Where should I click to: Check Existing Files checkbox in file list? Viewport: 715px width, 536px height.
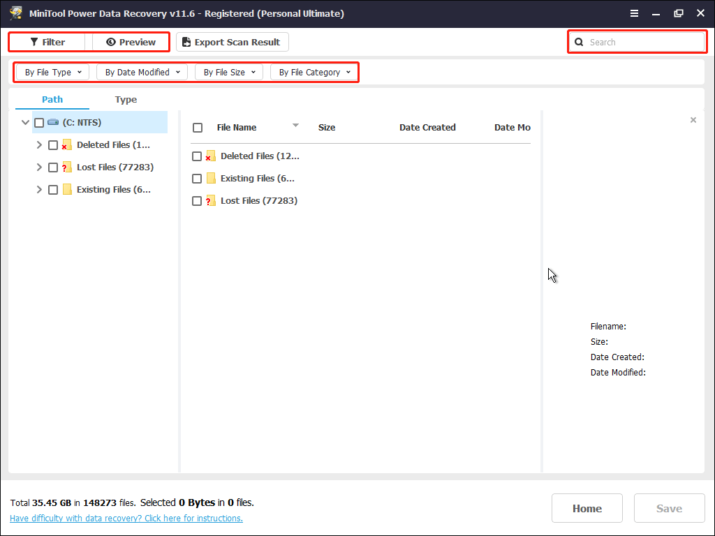pyautogui.click(x=196, y=179)
